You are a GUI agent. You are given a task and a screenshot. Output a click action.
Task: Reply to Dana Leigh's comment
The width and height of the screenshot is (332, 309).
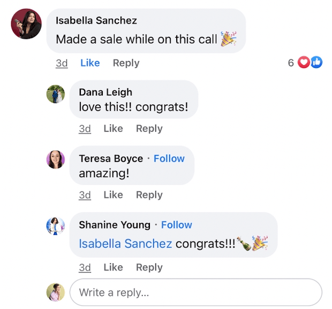point(149,129)
